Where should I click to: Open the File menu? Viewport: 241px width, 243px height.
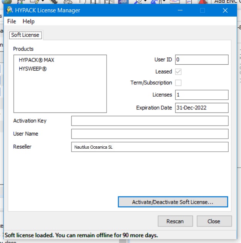12,22
